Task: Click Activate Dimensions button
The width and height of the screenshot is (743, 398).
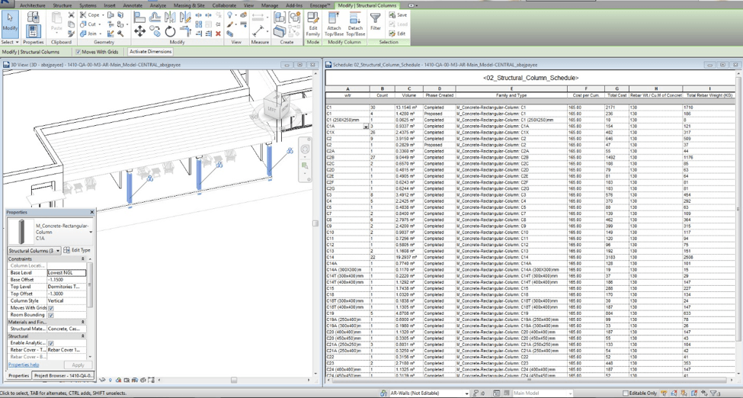Action: (x=150, y=52)
